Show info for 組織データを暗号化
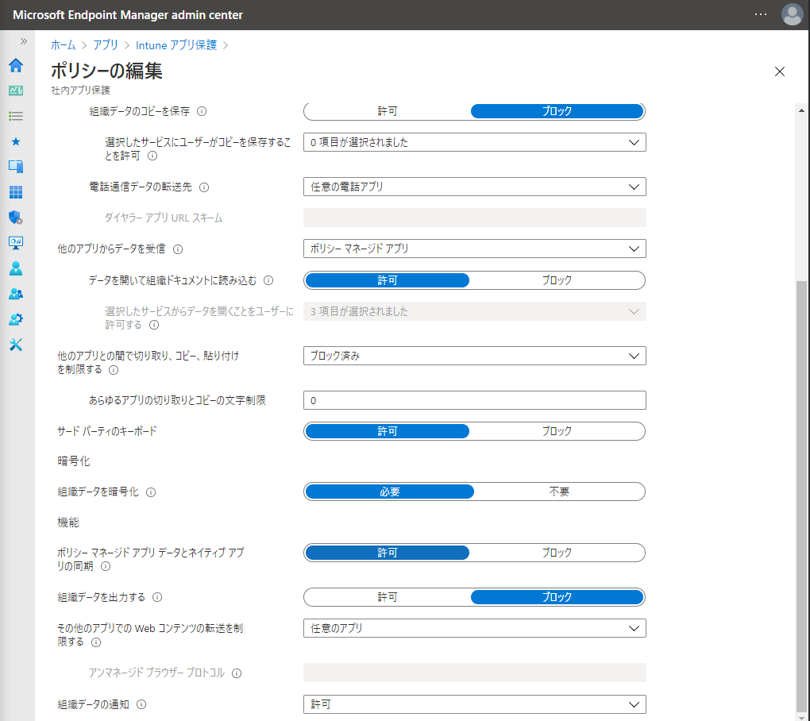Image resolution: width=810 pixels, height=721 pixels. (x=151, y=492)
